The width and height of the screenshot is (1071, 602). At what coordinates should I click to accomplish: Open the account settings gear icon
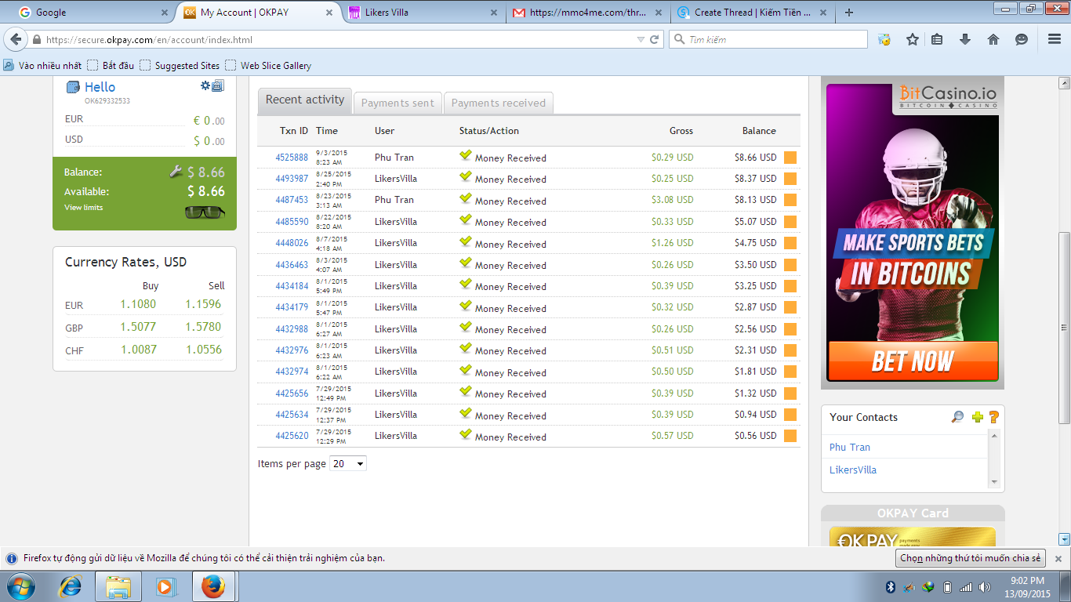(205, 85)
